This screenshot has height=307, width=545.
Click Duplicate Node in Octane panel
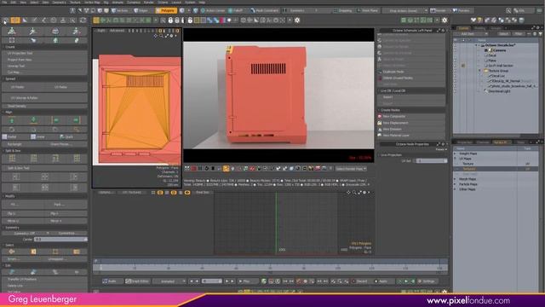pyautogui.click(x=411, y=72)
